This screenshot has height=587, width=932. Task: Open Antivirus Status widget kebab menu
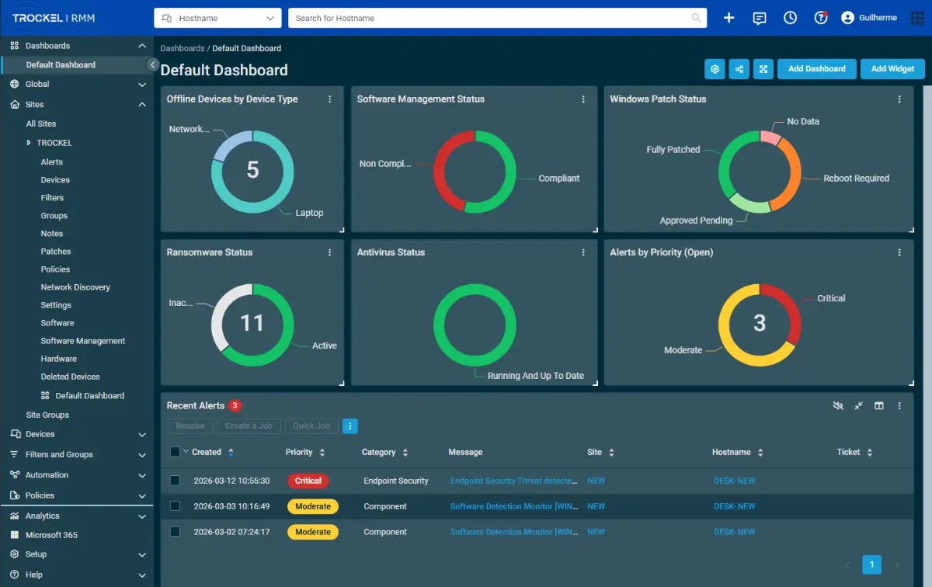(x=583, y=252)
